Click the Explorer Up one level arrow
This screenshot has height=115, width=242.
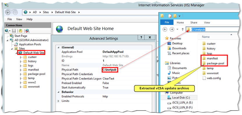click(183, 29)
